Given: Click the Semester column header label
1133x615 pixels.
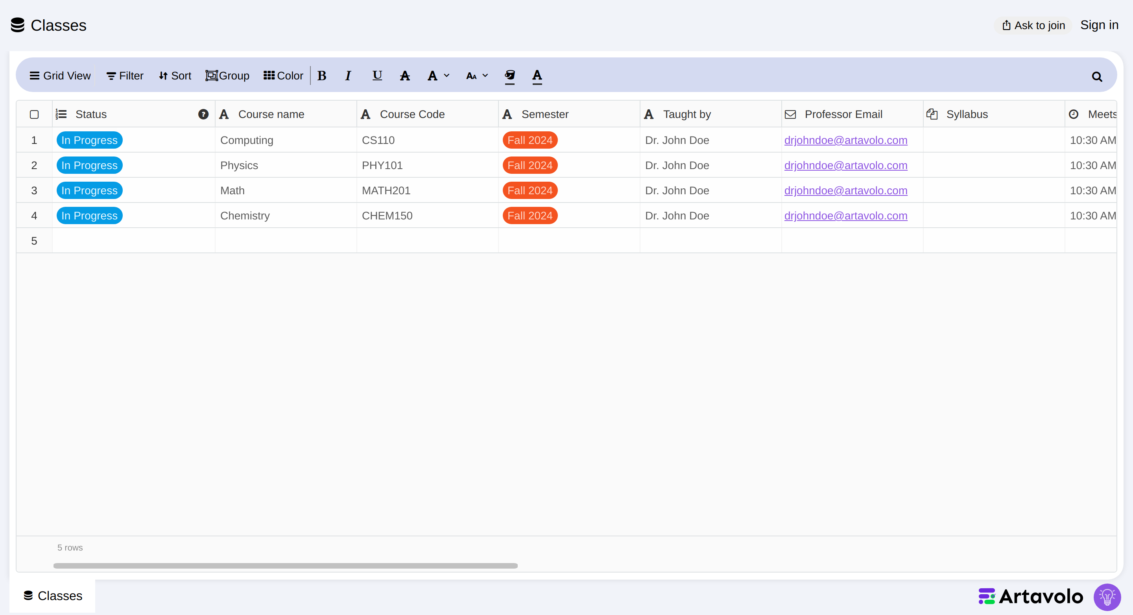Looking at the screenshot, I should click(x=545, y=114).
